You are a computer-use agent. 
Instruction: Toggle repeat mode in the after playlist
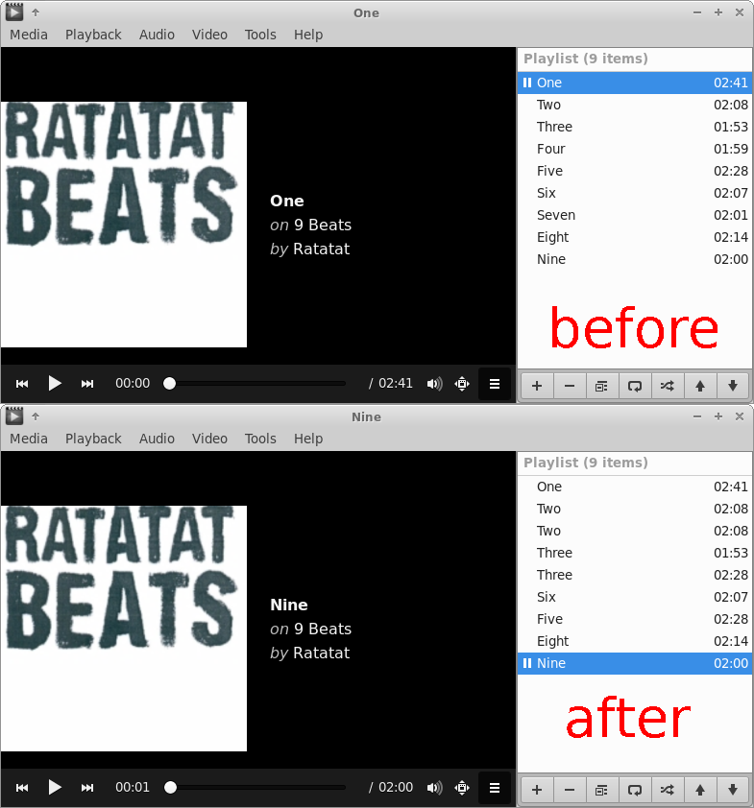634,790
